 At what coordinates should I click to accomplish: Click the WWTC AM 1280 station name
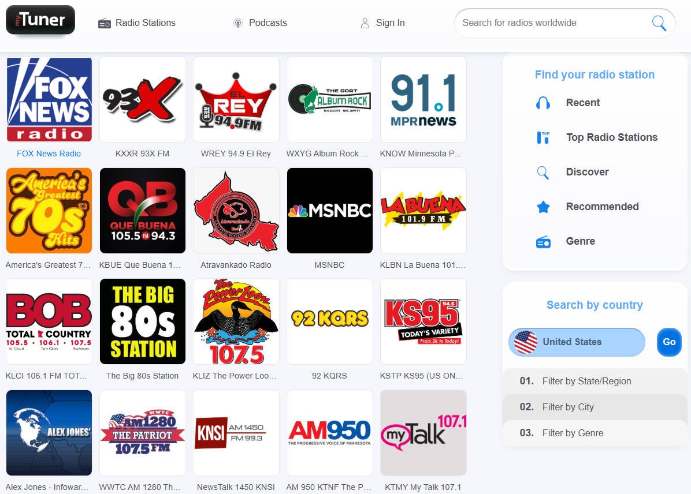coord(140,488)
